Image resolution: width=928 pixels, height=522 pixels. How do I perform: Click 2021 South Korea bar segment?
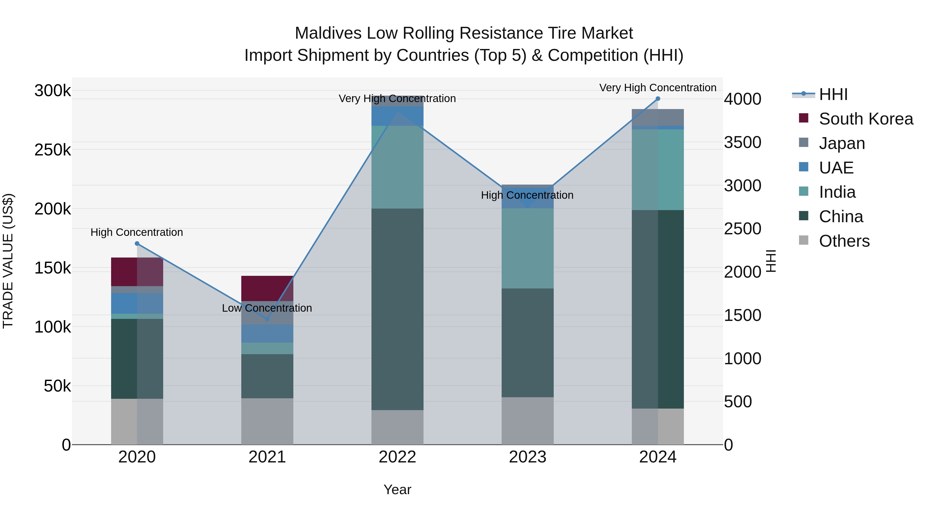pos(267,288)
